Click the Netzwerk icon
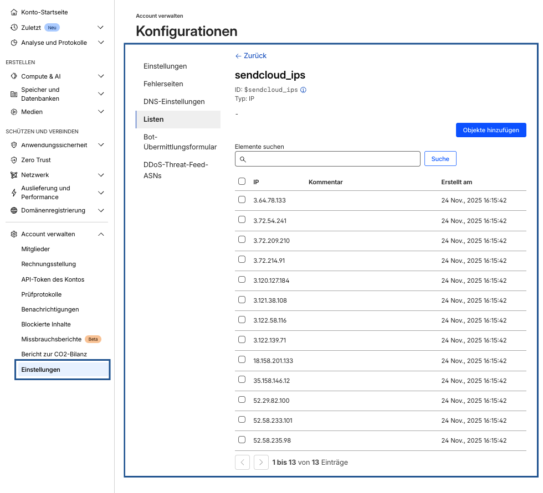This screenshot has width=543, height=493. point(14,175)
